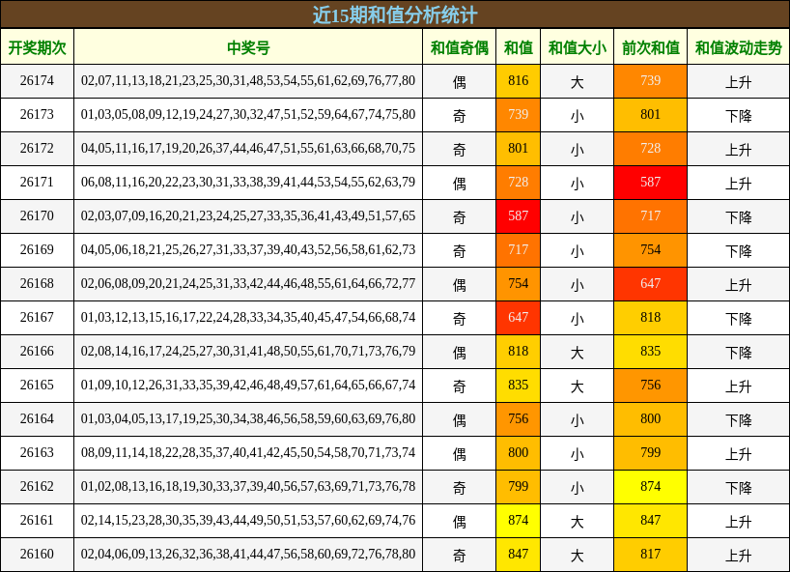The height and width of the screenshot is (572, 790).
Task: Click the 和值 cell 647 in row 26167
Action: coord(519,318)
